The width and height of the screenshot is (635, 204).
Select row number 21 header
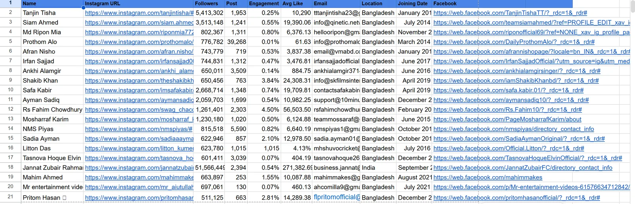(x=10, y=197)
